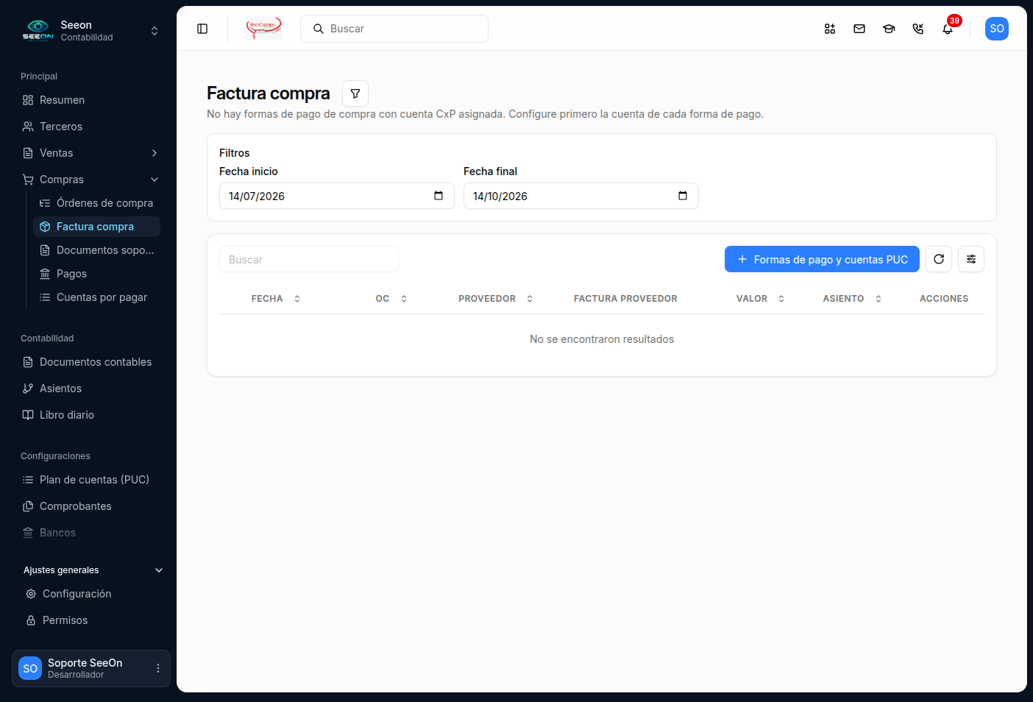Click the company logo in the header
1033x702 pixels.
264,29
